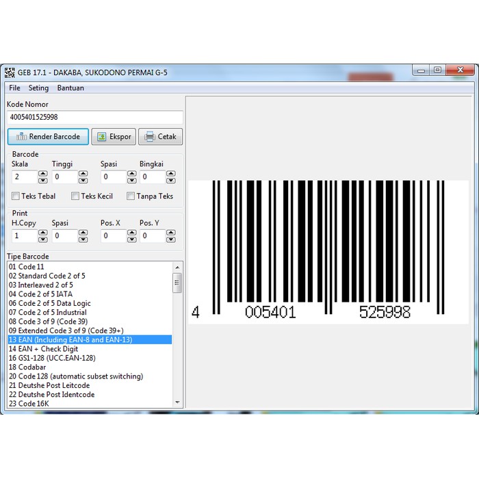Click the Ekspor button
This screenshot has height=479, width=479.
point(114,137)
